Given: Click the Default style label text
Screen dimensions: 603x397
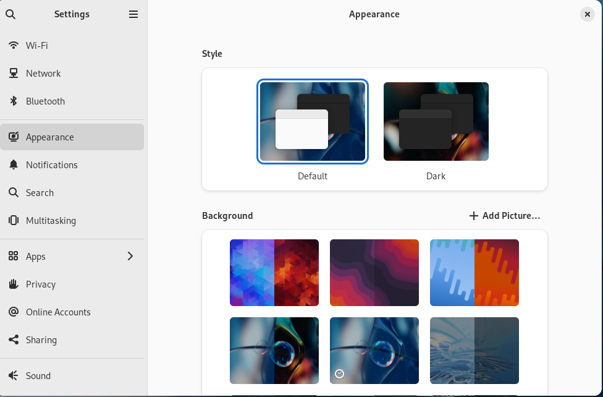Looking at the screenshot, I should click(x=312, y=176).
